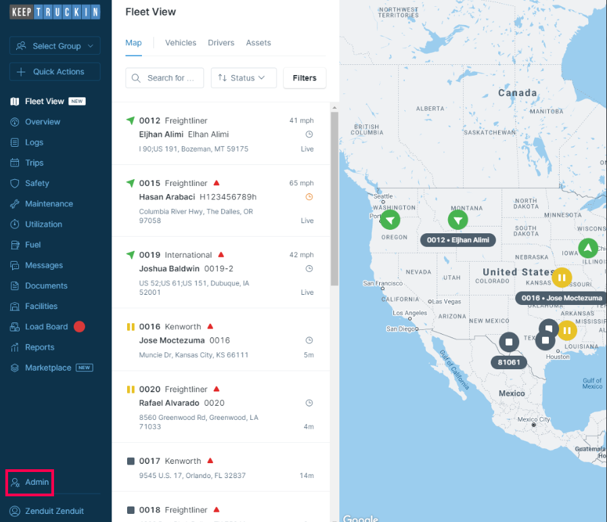Open Maintenance section

pos(49,204)
